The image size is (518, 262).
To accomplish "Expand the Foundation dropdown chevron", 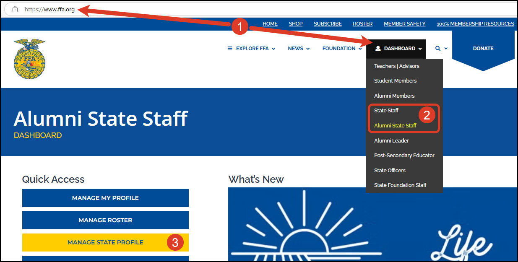I will point(360,49).
